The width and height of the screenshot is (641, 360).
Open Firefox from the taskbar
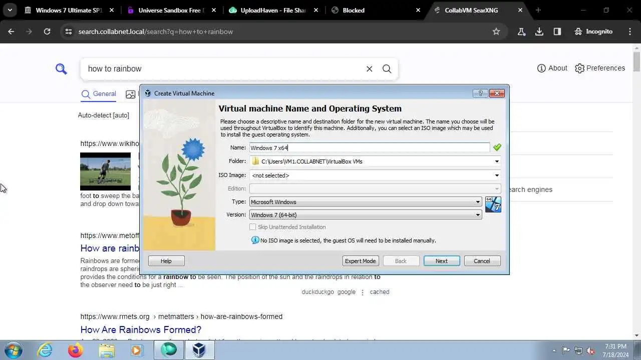coord(76,350)
